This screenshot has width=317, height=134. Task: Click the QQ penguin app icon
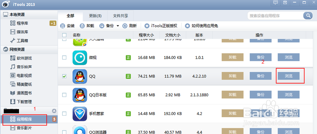point(80,76)
